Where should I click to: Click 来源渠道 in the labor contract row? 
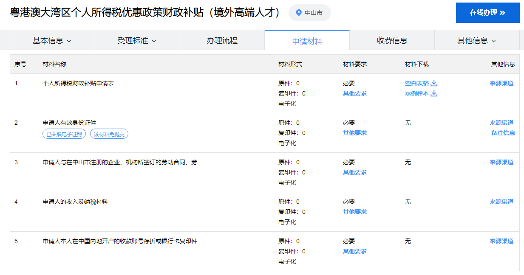[501, 162]
